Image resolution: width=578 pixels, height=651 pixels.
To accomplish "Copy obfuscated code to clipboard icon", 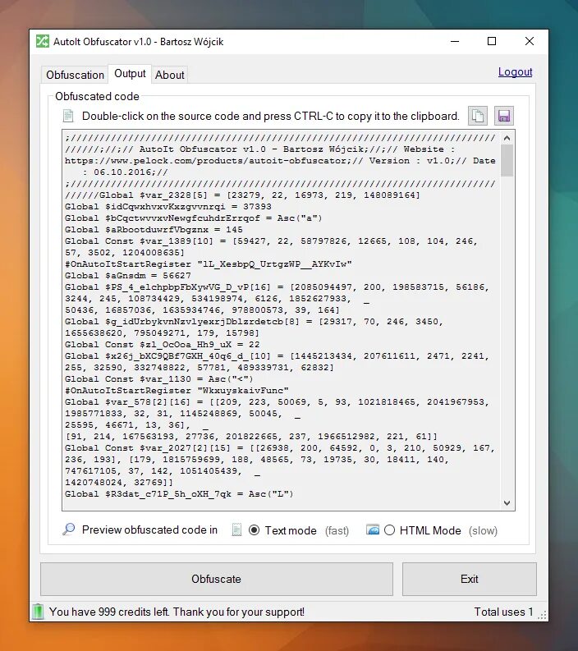I will pyautogui.click(x=478, y=116).
